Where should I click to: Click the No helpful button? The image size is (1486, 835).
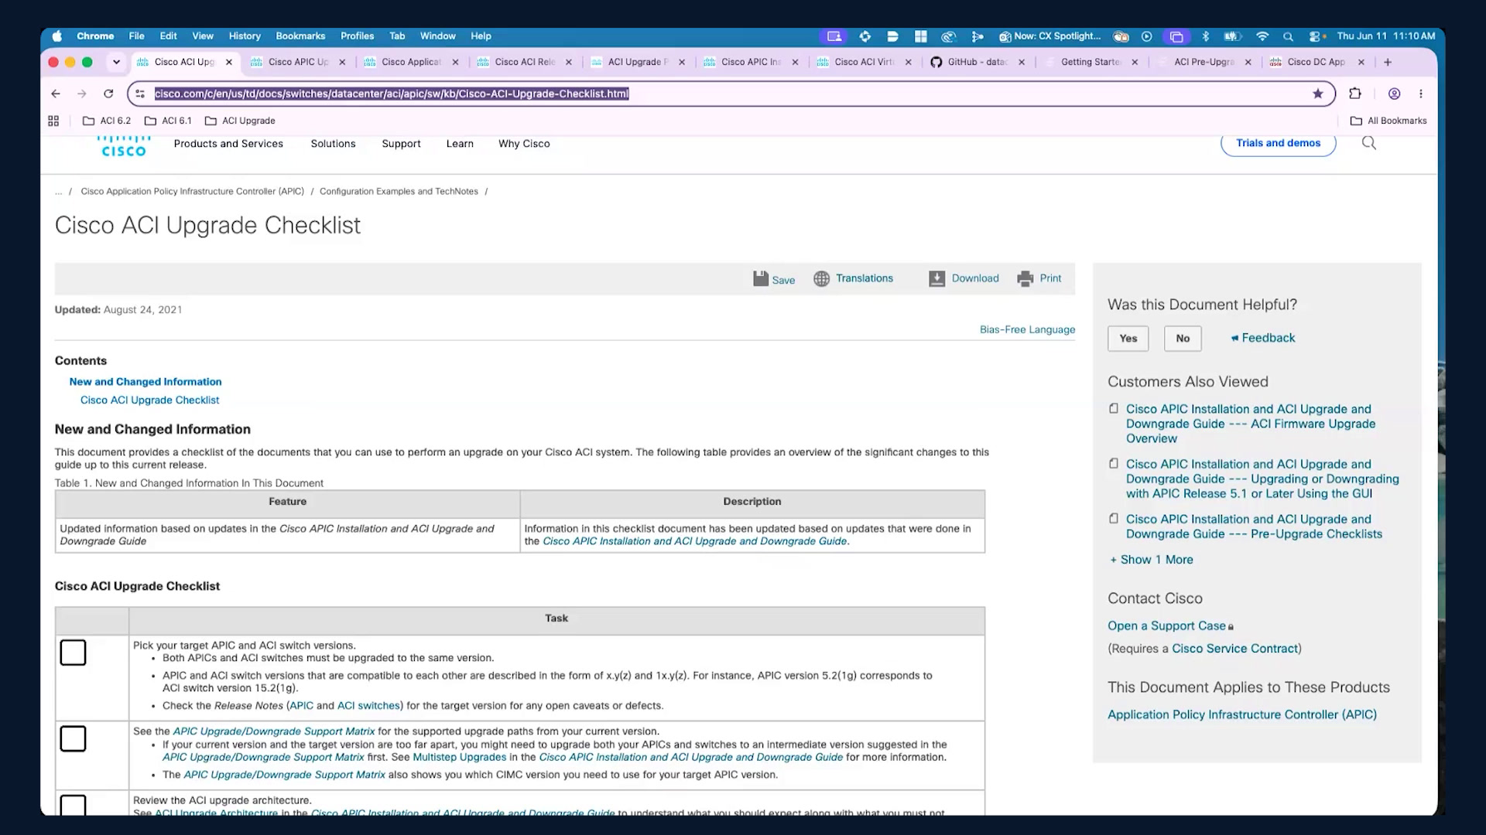click(x=1183, y=339)
